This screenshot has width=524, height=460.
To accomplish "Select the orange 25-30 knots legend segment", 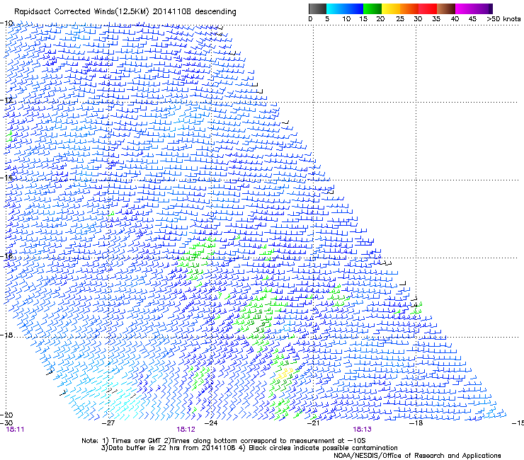I will tap(409, 8).
